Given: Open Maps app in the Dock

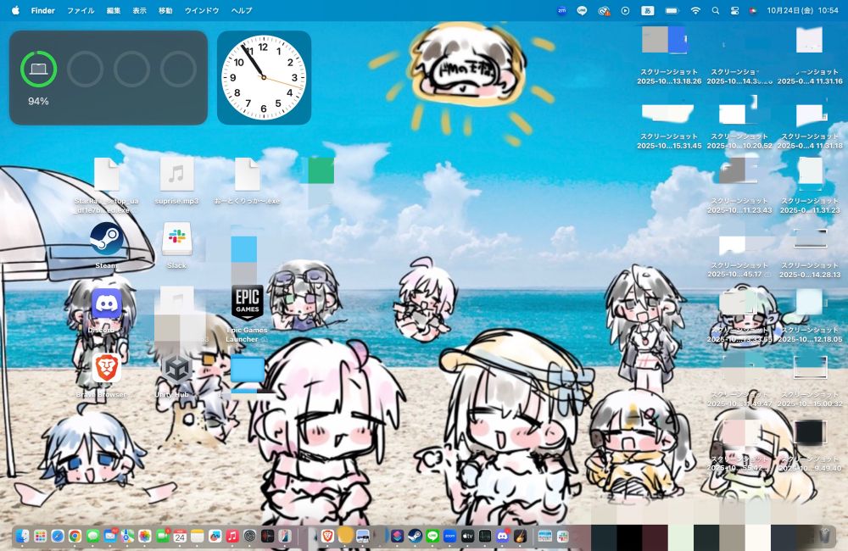Looking at the screenshot, I should (x=127, y=536).
